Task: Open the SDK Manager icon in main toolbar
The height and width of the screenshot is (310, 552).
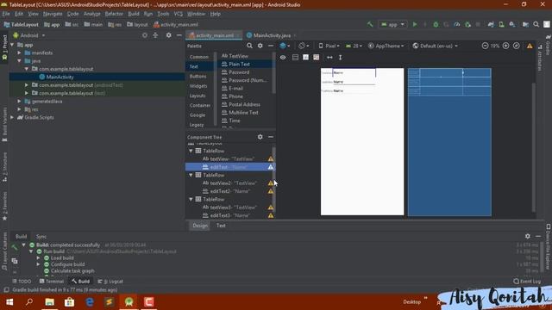Action: point(512,24)
